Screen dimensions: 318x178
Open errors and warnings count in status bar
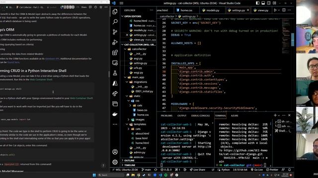(x=166, y=170)
